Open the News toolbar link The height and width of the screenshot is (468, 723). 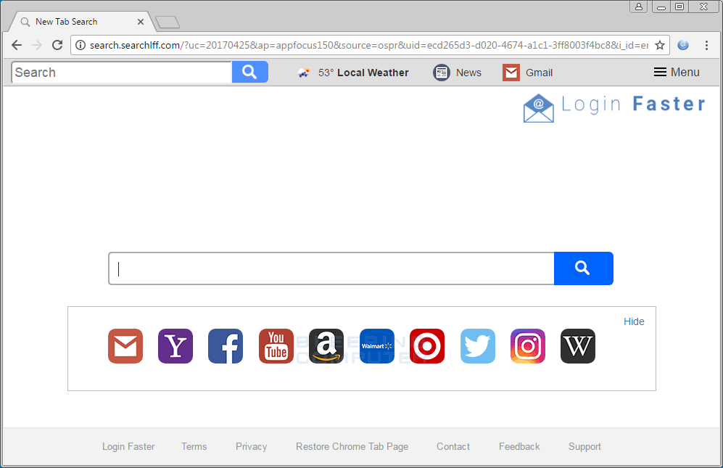pyautogui.click(x=468, y=73)
